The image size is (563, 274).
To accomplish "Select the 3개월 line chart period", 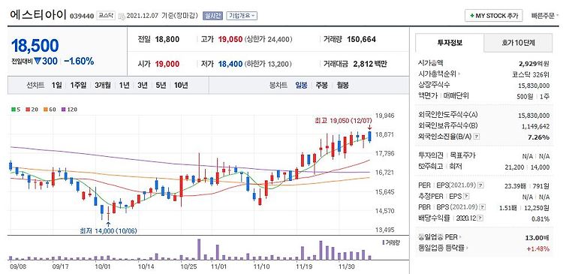I will tap(103, 86).
